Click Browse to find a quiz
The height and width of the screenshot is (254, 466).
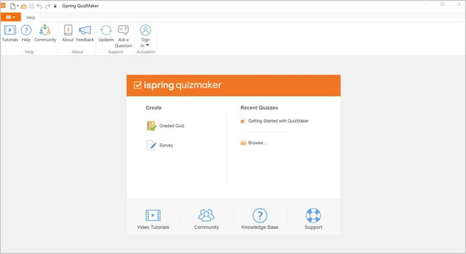pyautogui.click(x=254, y=143)
